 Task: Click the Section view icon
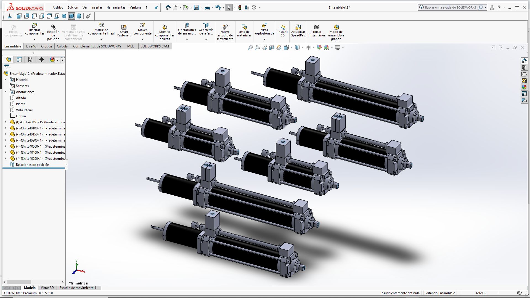coord(272,47)
